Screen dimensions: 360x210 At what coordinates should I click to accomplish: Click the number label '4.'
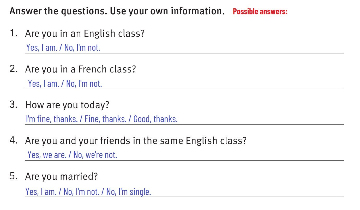tap(14, 140)
